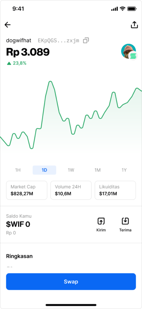Tap the Wi-Fi status icon
The height and width of the screenshot is (309, 142).
122,8
